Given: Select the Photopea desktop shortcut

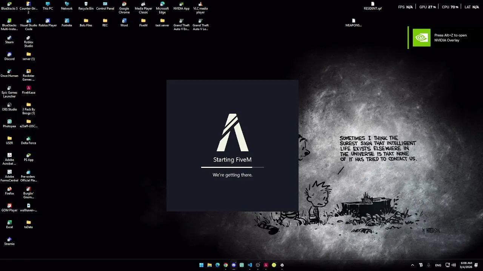Looking at the screenshot, I should coord(9,124).
